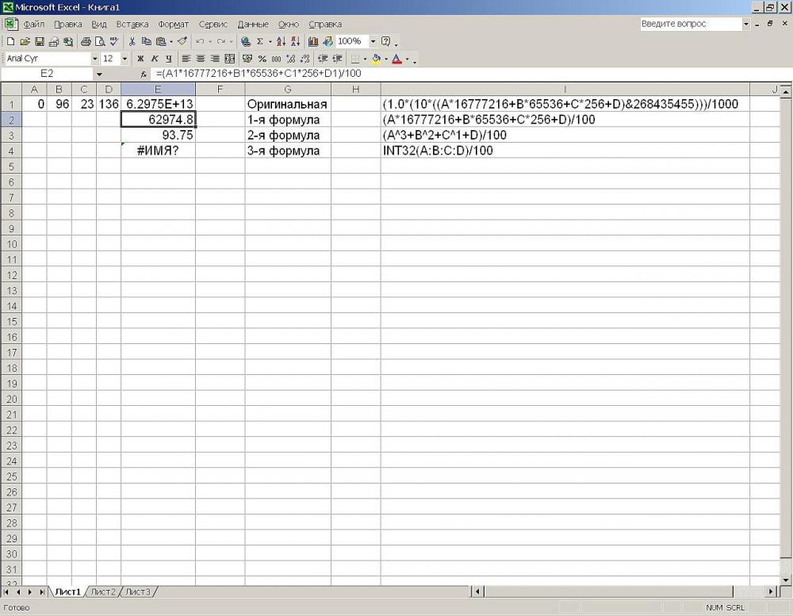
Task: Open Microsoft Excel Help icon
Action: pyautogui.click(x=385, y=41)
